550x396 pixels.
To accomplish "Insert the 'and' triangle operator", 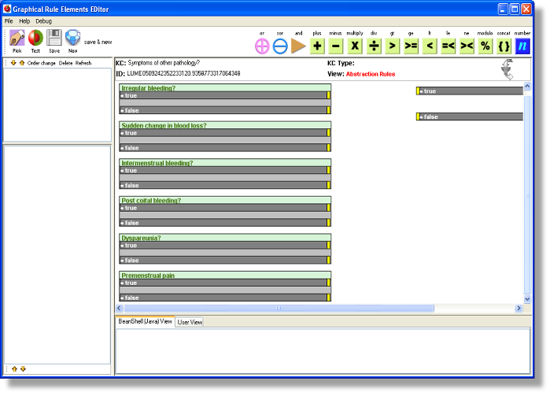I will click(298, 46).
